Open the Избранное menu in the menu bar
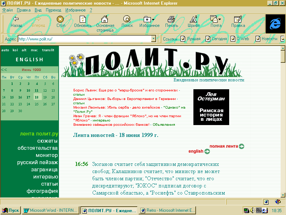286x215 pixels. (x=75, y=10)
